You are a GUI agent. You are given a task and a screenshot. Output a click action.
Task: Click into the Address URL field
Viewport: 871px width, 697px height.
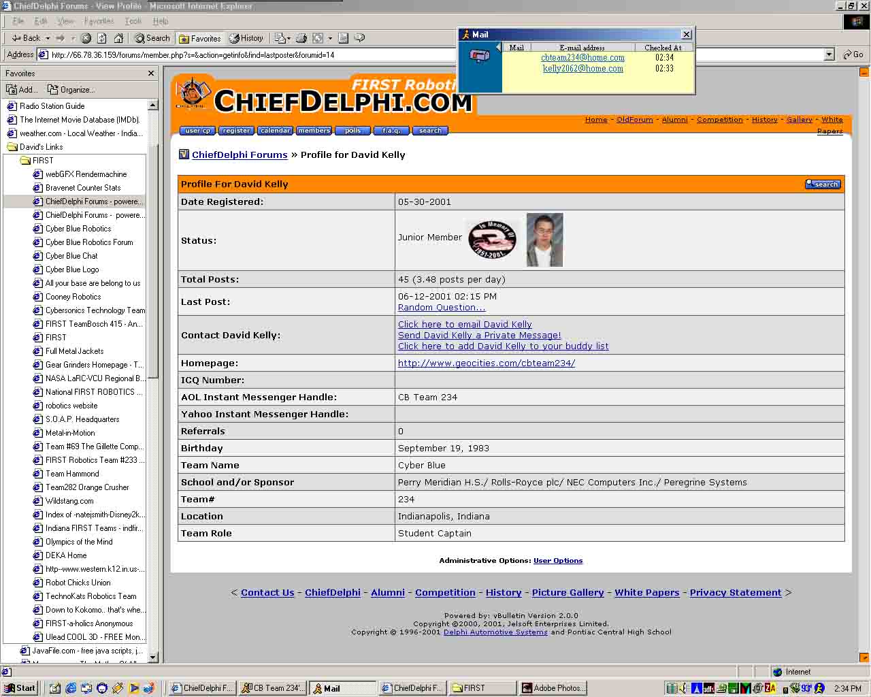point(435,54)
